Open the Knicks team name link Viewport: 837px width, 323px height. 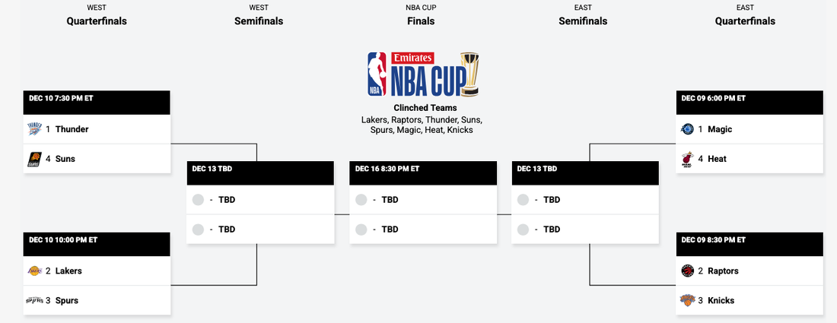tap(721, 300)
